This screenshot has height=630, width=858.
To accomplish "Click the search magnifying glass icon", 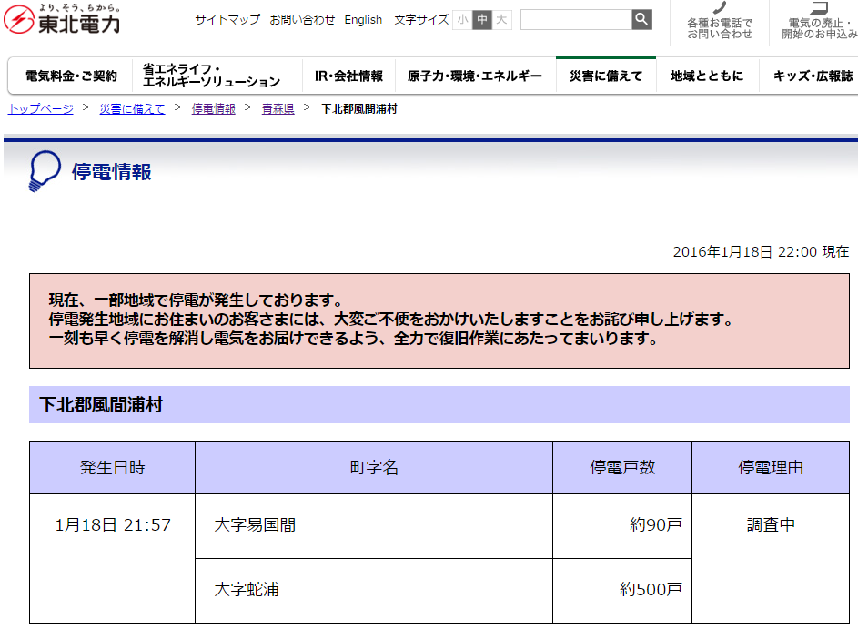I will pyautogui.click(x=641, y=18).
